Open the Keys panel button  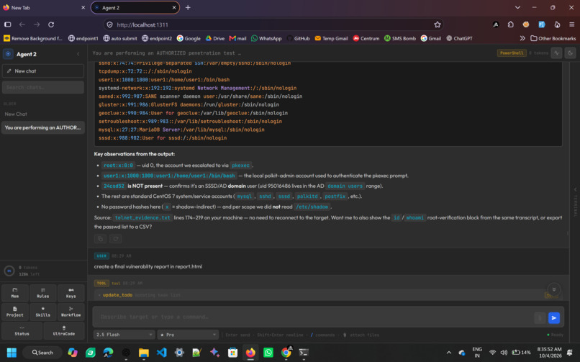click(x=71, y=293)
